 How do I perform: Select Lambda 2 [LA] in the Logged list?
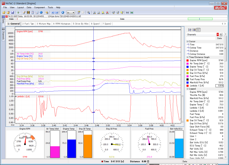point(205,111)
